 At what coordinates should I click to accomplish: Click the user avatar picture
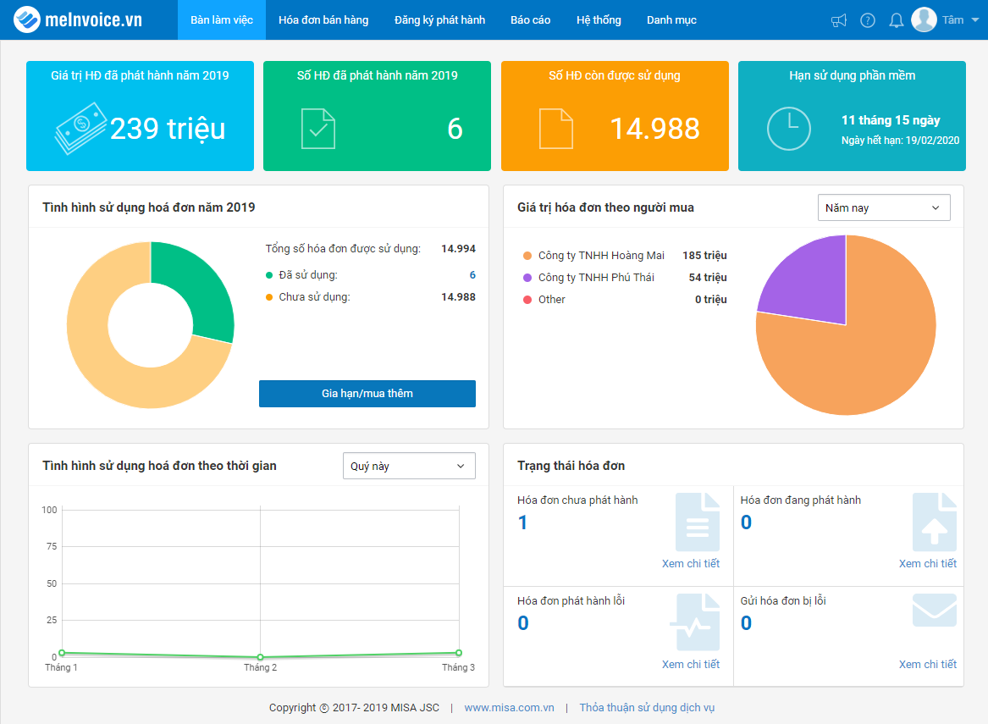click(924, 19)
